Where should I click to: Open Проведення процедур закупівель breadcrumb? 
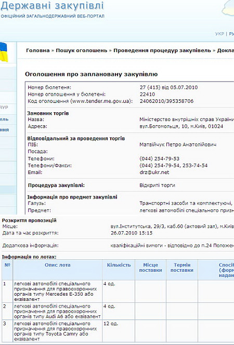coord(162,50)
